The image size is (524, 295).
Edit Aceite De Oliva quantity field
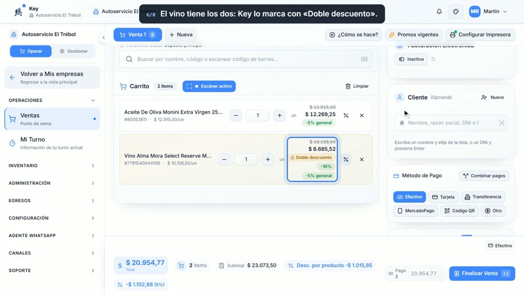[258, 115]
